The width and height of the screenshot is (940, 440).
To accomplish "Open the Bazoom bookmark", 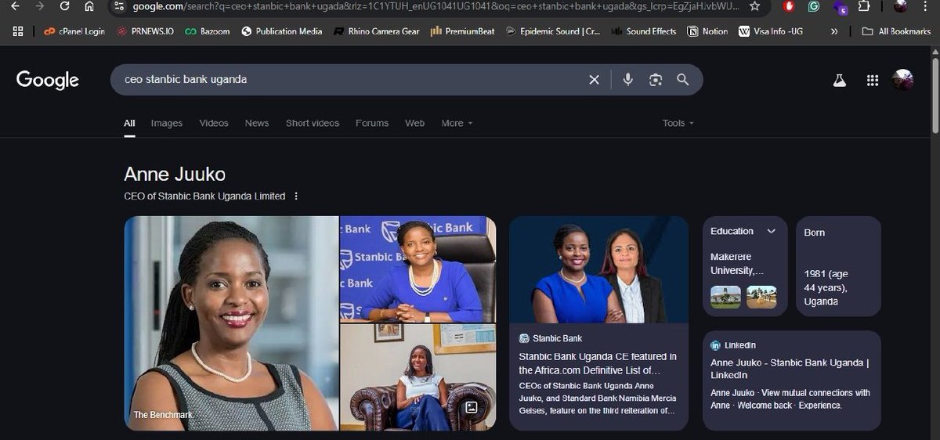I will click(x=208, y=31).
